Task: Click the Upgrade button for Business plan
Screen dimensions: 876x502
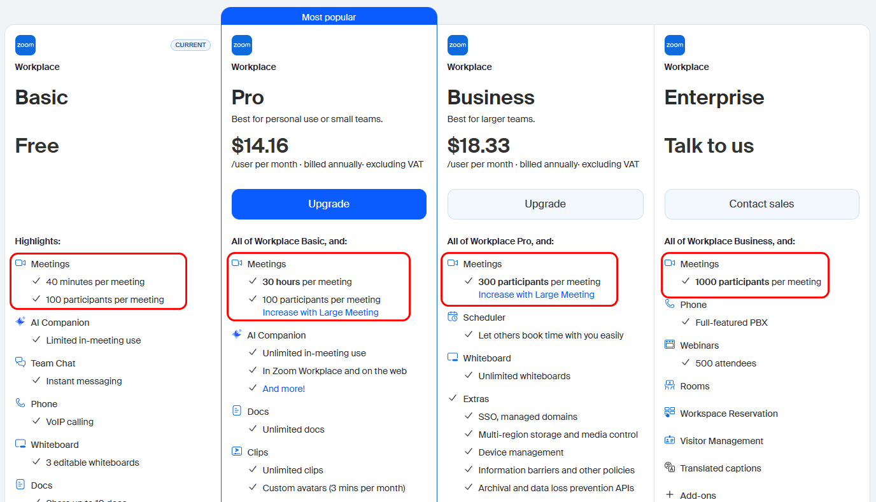Action: pyautogui.click(x=545, y=204)
